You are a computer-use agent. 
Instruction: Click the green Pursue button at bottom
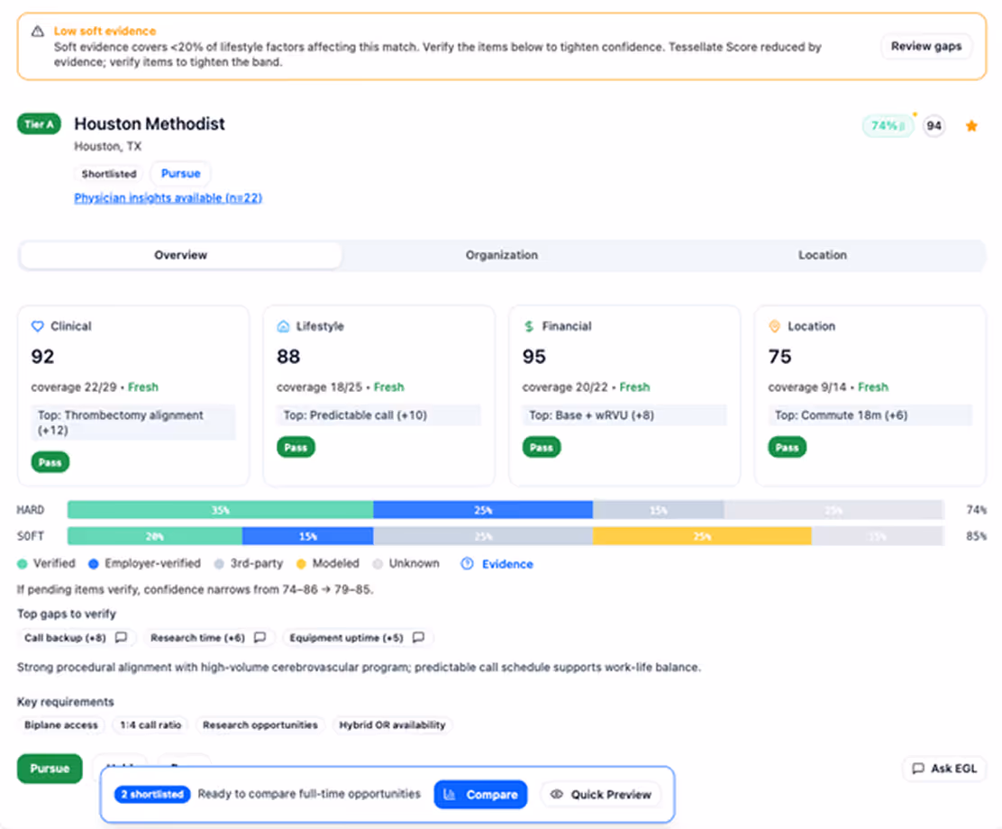click(x=50, y=769)
